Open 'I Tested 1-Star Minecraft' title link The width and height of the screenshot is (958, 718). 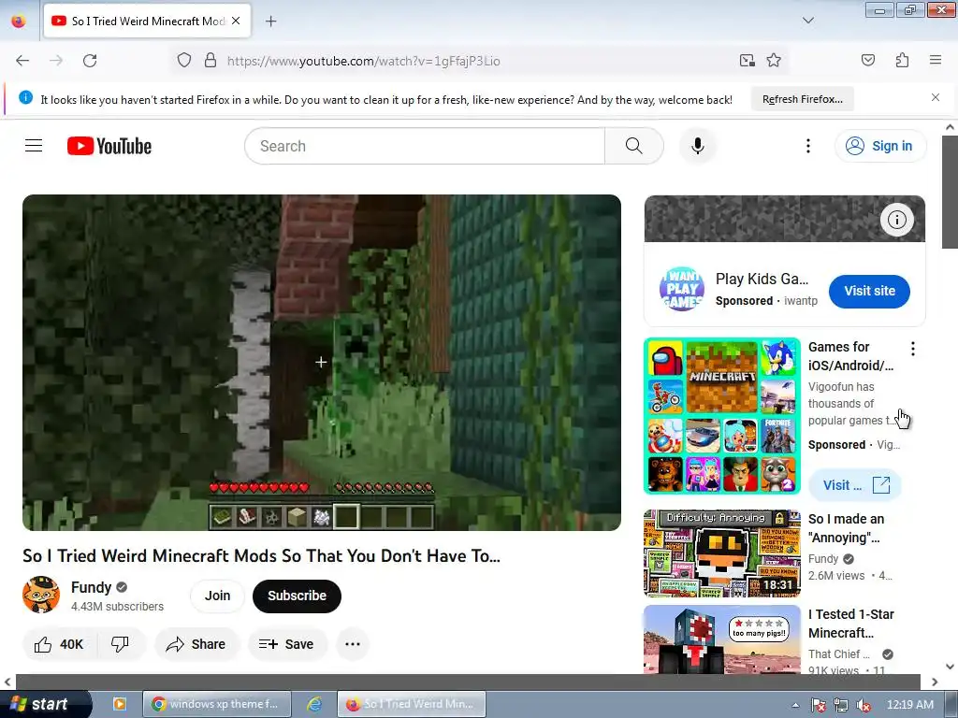(851, 624)
